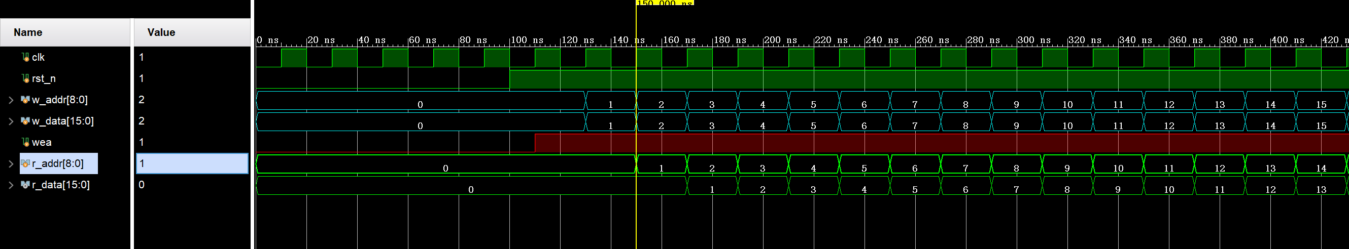Click the highlighted r_addr value field

(x=192, y=163)
